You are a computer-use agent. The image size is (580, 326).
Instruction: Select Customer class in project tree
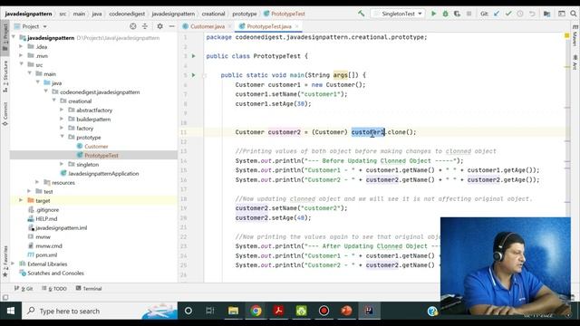pos(96,147)
